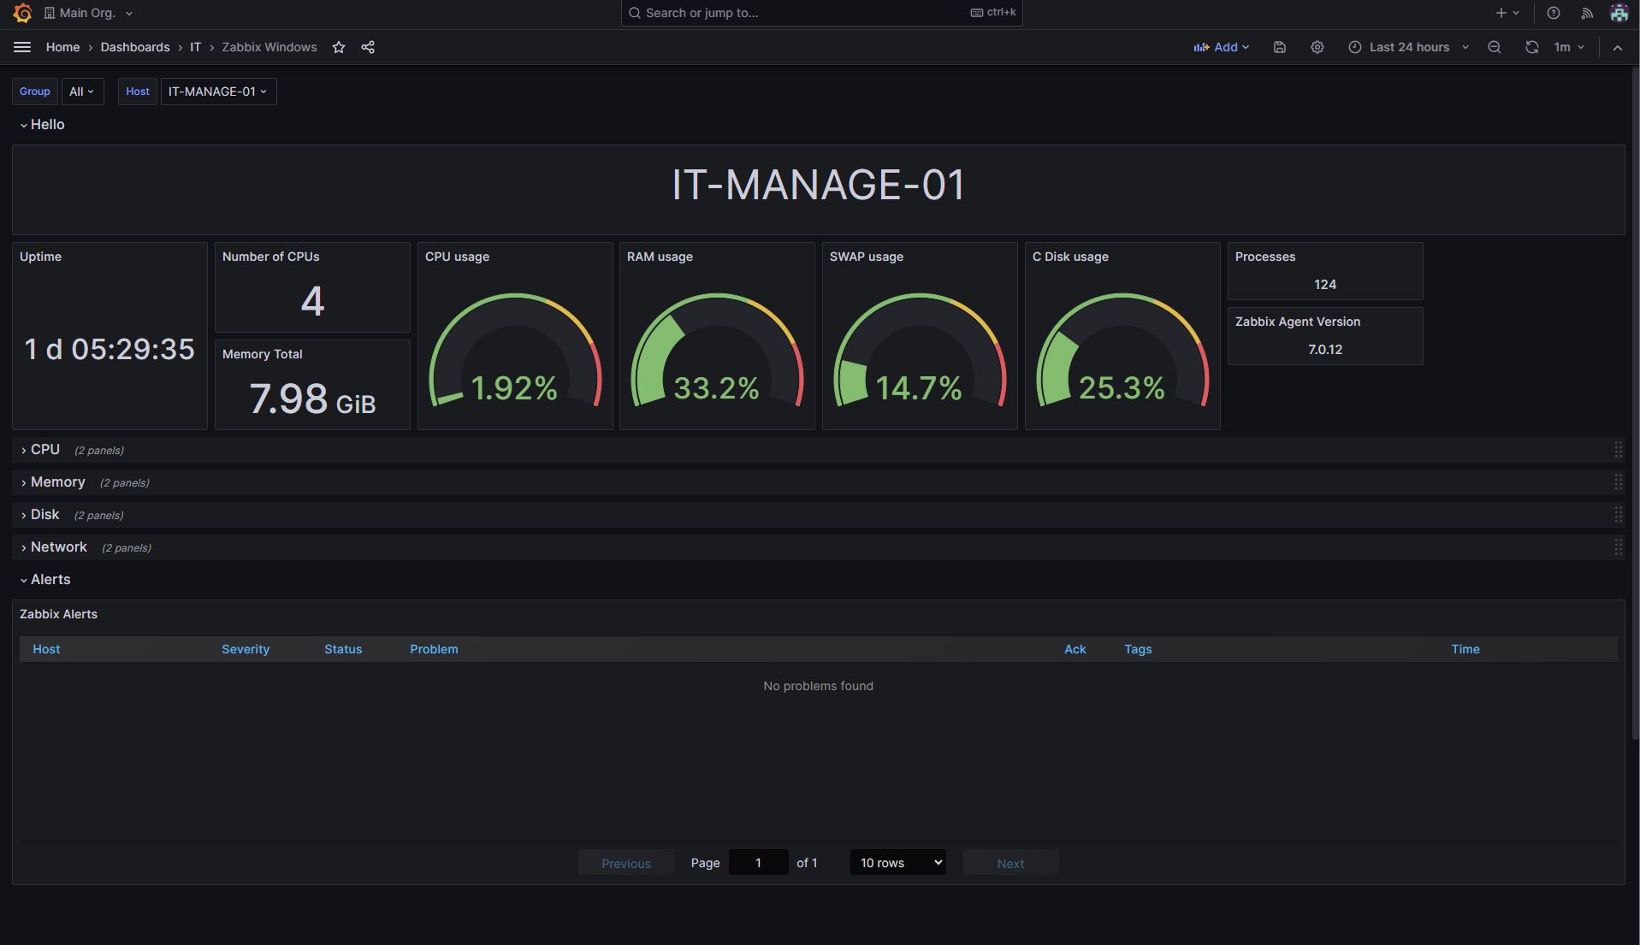Click the agent version value 7.0.12
1640x945 pixels.
click(x=1325, y=349)
